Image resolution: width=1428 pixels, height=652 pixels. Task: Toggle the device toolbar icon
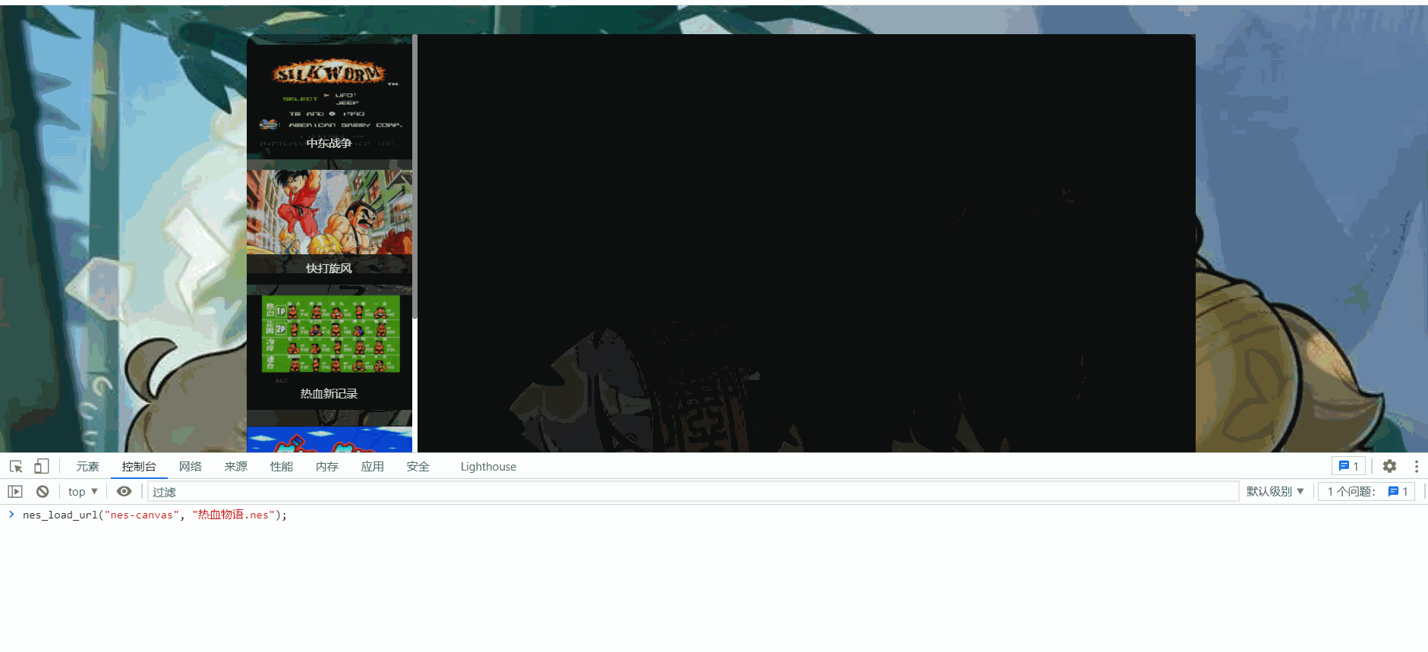42,466
